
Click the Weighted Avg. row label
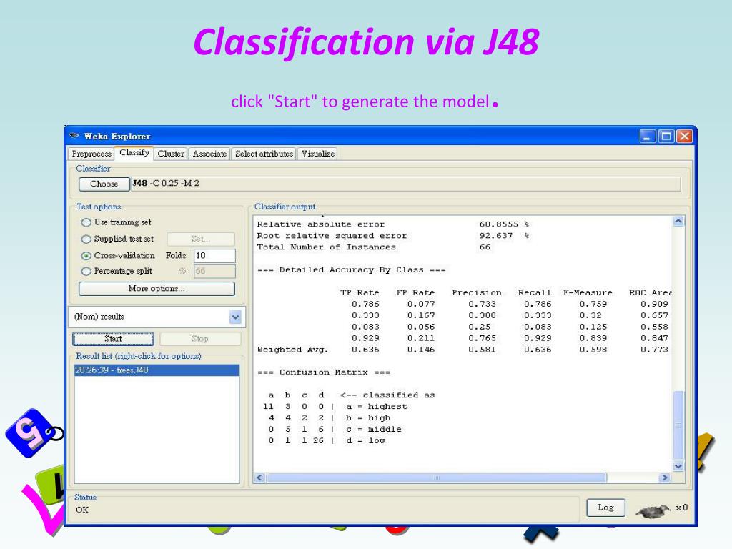(292, 350)
